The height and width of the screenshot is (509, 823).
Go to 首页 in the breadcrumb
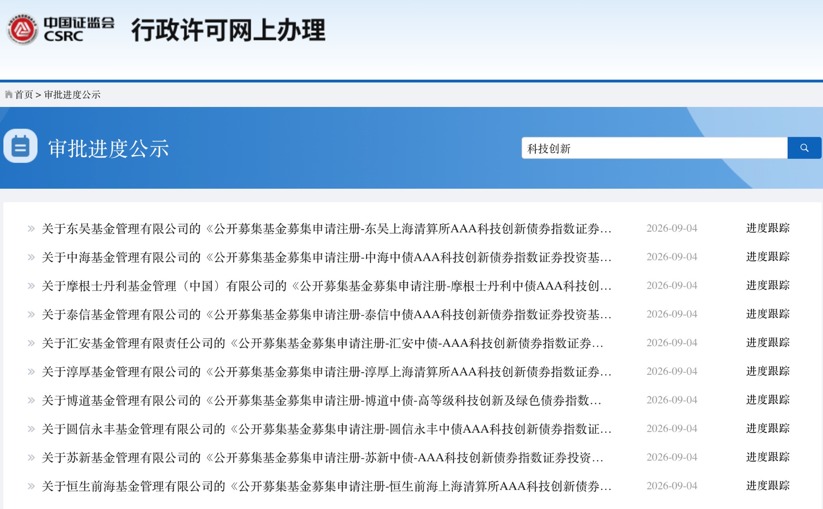[24, 95]
